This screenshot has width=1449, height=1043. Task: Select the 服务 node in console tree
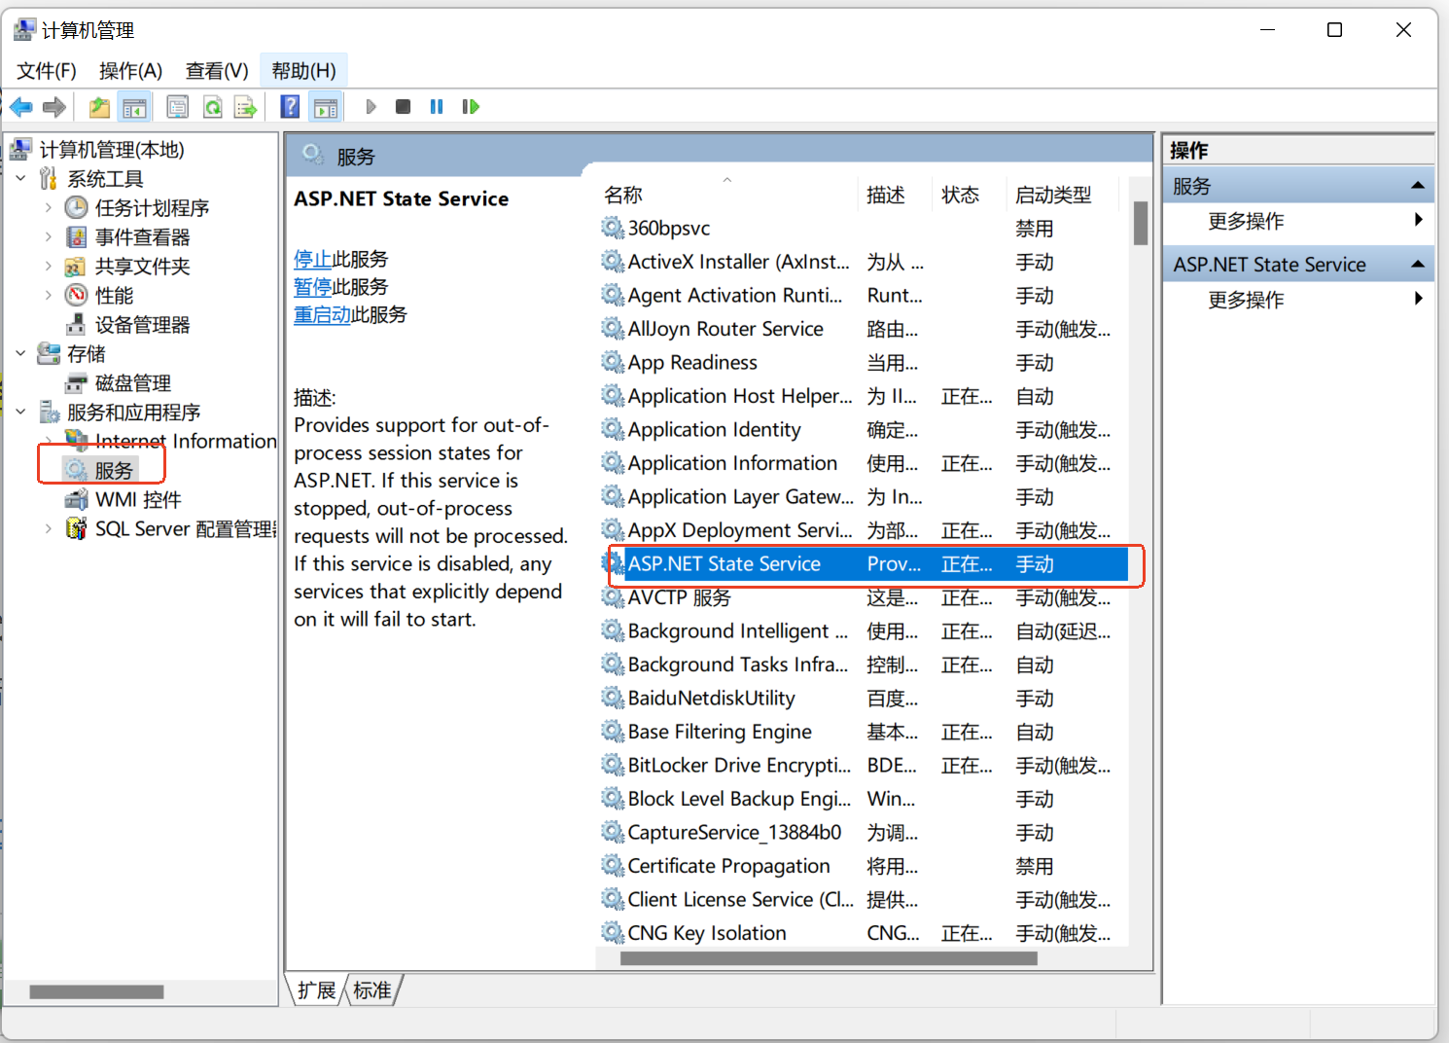(x=101, y=470)
